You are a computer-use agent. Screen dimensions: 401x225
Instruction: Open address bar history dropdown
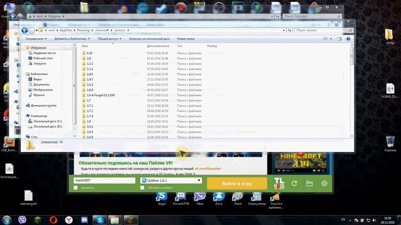(284, 31)
